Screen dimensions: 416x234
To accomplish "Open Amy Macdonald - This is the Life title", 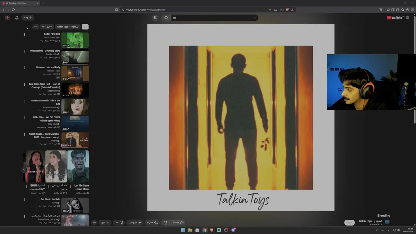I will 45,102.
